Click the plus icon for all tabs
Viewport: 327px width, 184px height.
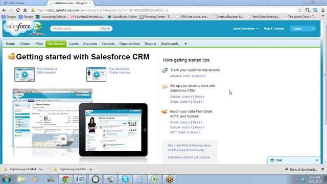coord(185,44)
